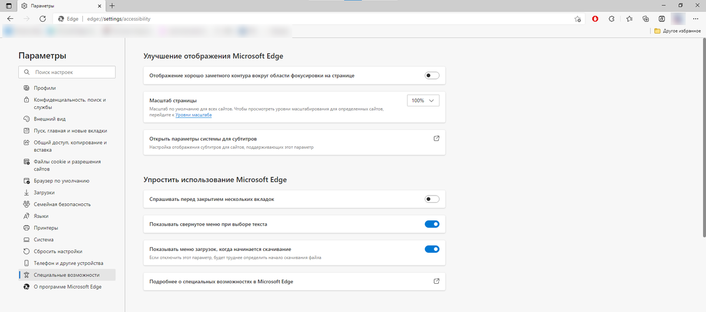Disable downloads menu on download start
Image resolution: width=706 pixels, height=312 pixels.
point(432,249)
